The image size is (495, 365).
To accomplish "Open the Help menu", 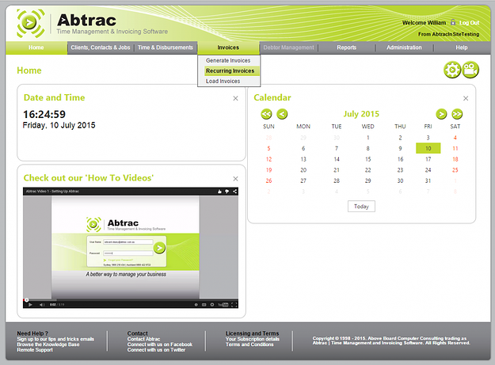I will pyautogui.click(x=461, y=48).
